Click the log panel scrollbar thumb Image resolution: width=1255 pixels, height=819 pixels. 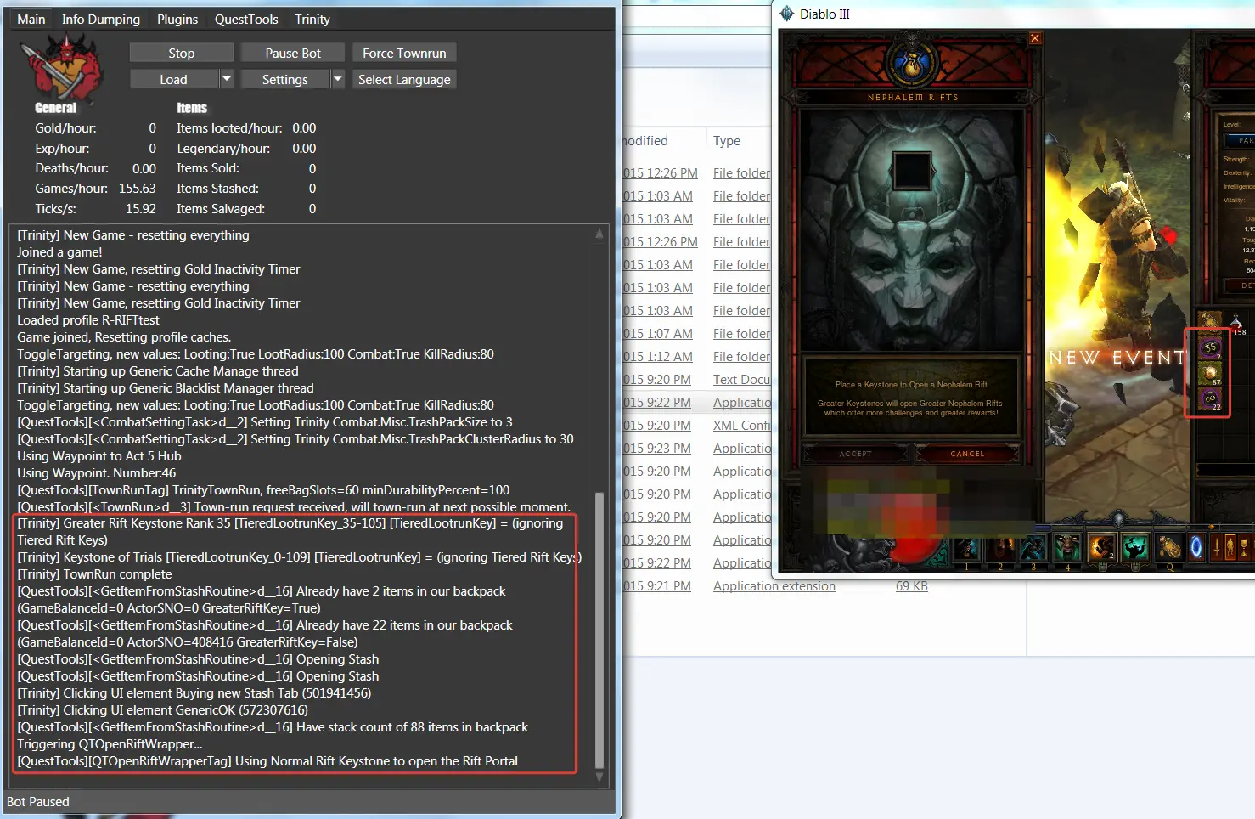(x=599, y=630)
